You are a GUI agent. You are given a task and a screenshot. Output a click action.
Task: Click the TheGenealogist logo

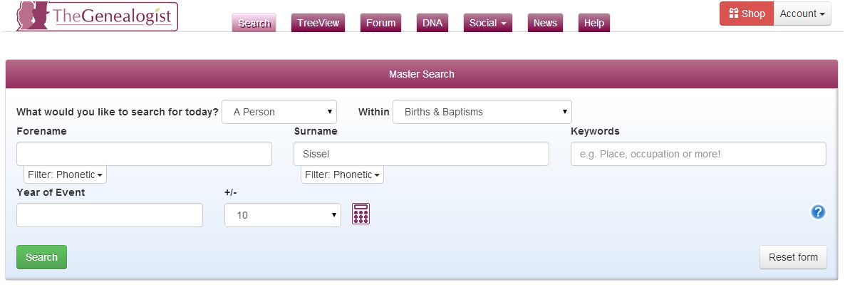pyautogui.click(x=98, y=16)
